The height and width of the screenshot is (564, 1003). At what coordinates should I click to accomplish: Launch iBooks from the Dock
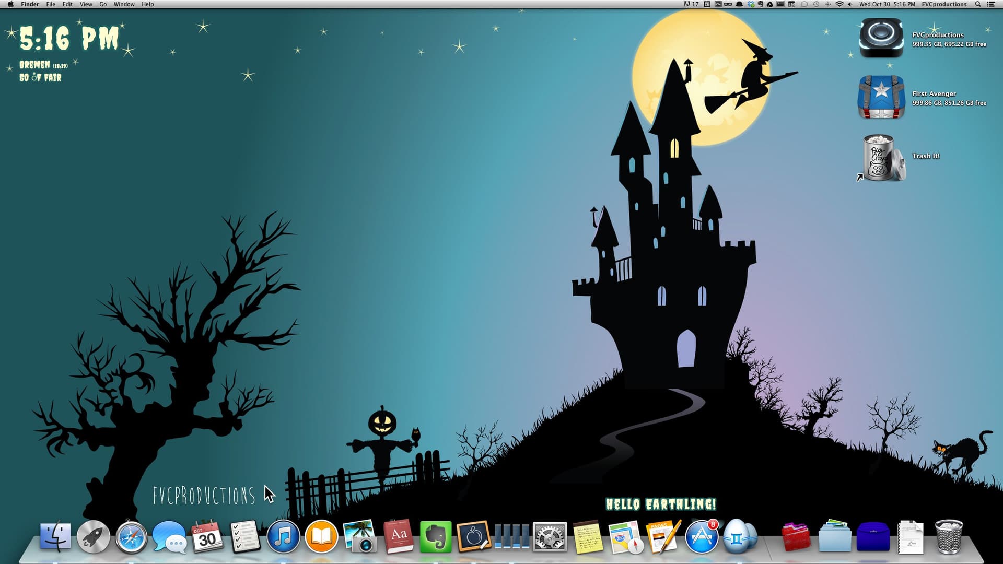321,537
